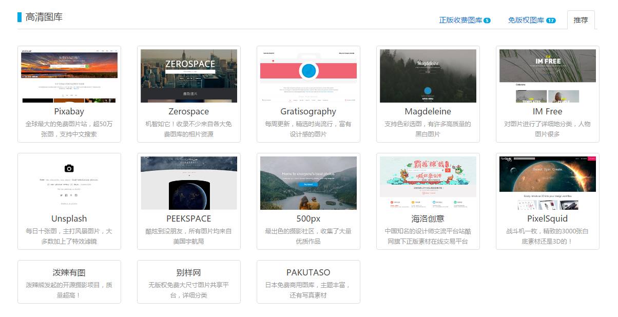The height and width of the screenshot is (317, 618).
Task: Click the IM Free title link
Action: point(548,111)
